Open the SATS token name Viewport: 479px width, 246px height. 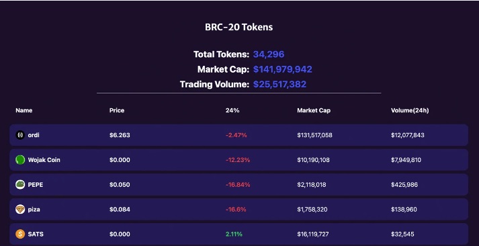(36, 234)
